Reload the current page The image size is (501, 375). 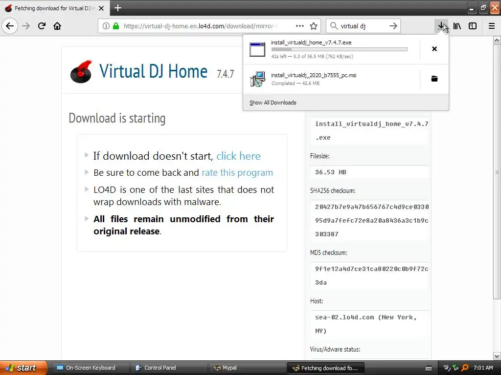[42, 26]
